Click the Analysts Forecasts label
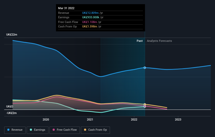 click(x=159, y=41)
